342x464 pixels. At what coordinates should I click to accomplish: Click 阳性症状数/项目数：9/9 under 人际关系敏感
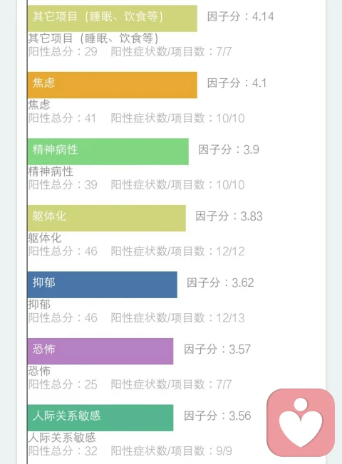coord(171,451)
